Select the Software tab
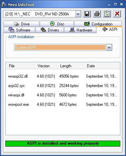Viewport: 126px width, 156px height. [19, 30]
